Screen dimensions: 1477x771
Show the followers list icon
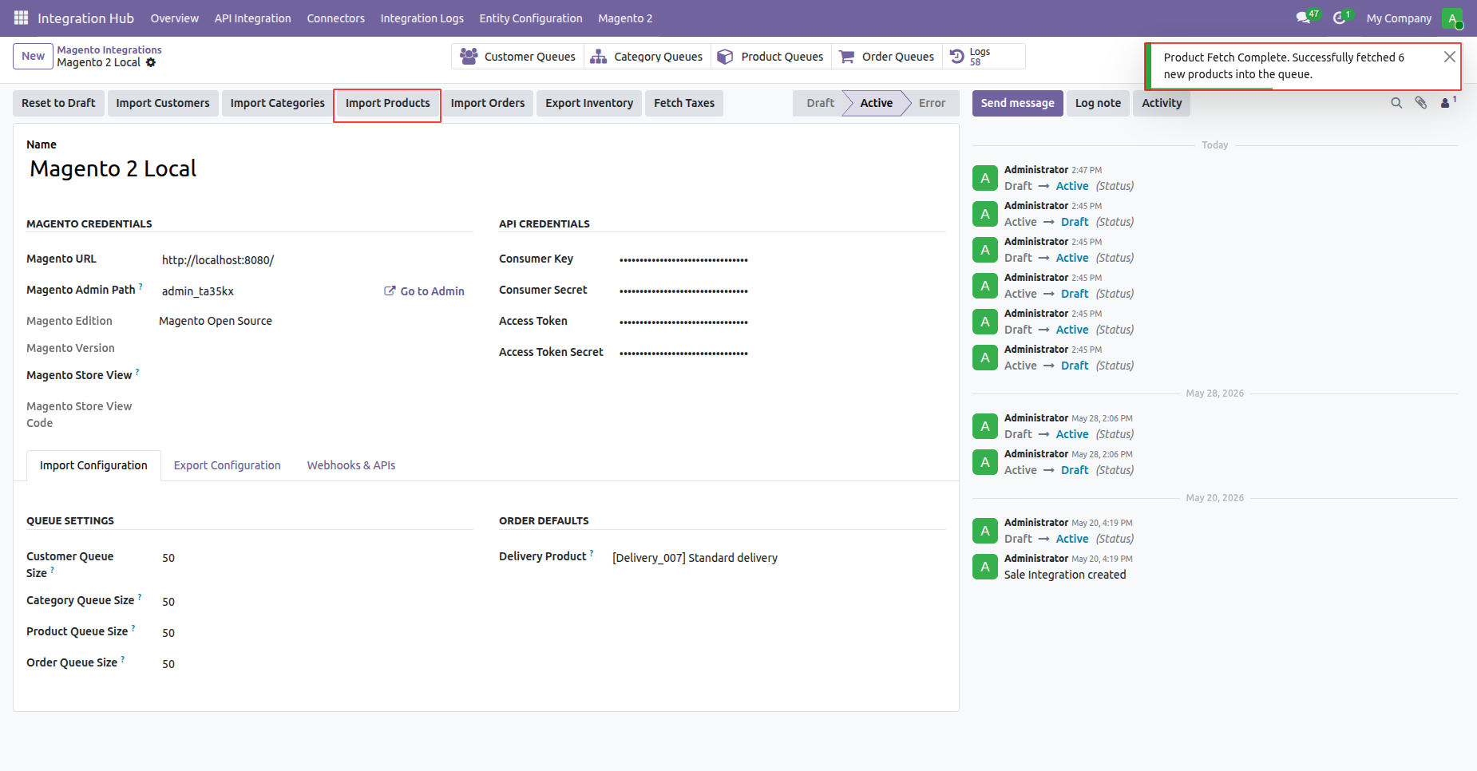click(1448, 102)
